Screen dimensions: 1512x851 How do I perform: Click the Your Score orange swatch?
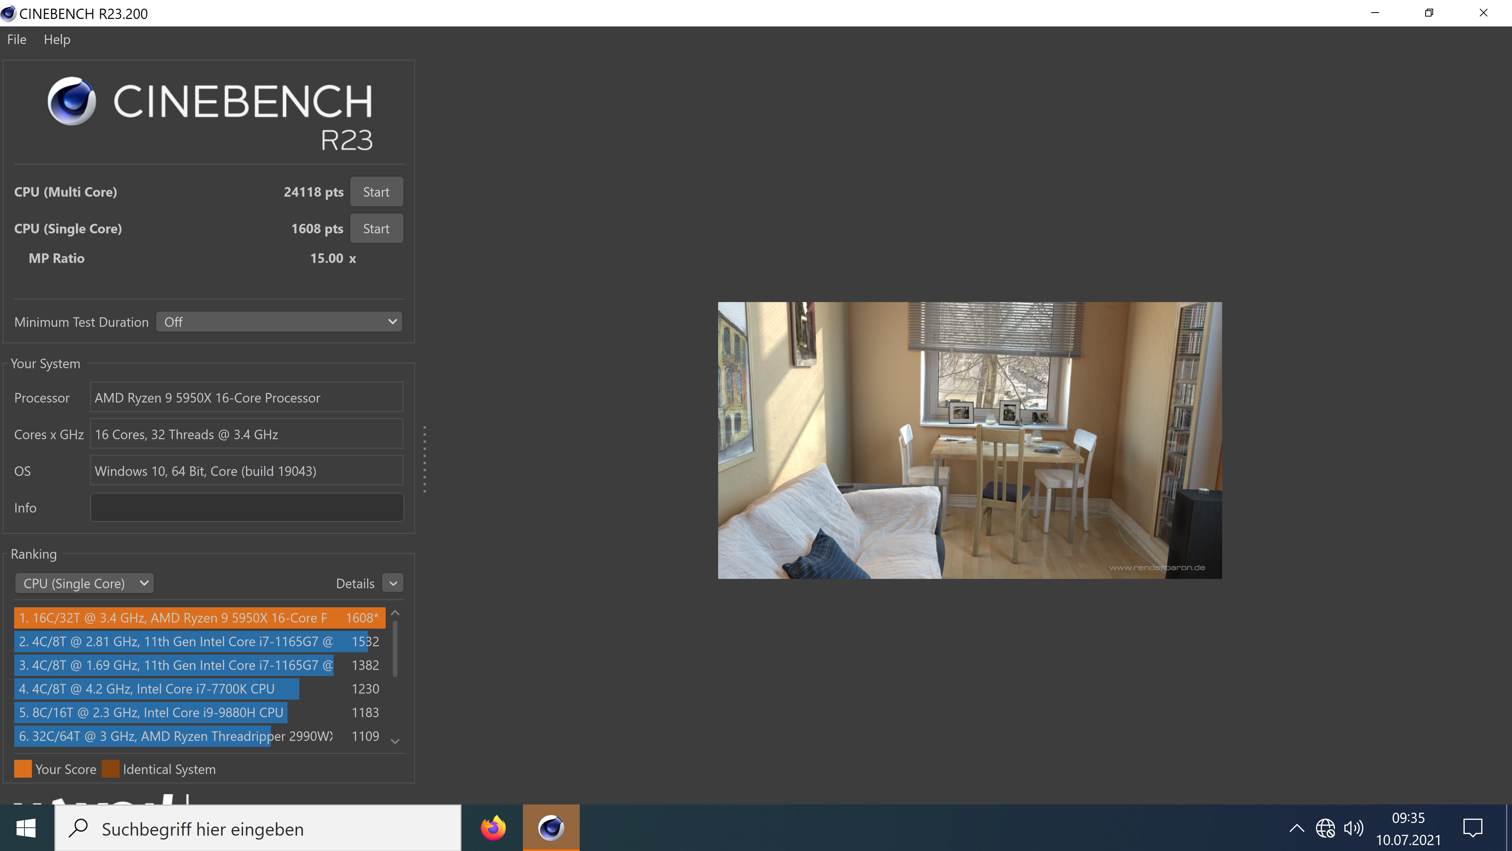point(23,769)
